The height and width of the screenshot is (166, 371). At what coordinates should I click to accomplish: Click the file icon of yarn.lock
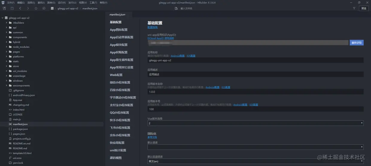10,163
